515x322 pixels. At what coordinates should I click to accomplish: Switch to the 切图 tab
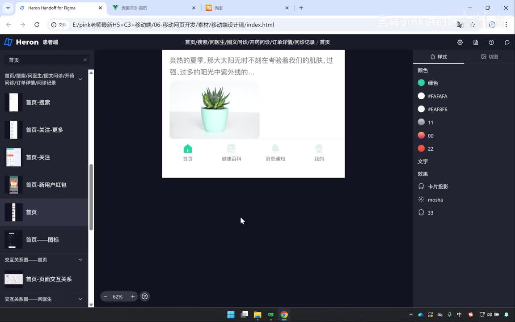point(490,56)
